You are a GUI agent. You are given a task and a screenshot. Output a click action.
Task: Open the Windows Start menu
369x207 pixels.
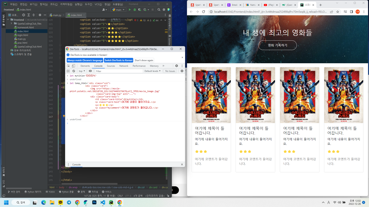click(6, 202)
